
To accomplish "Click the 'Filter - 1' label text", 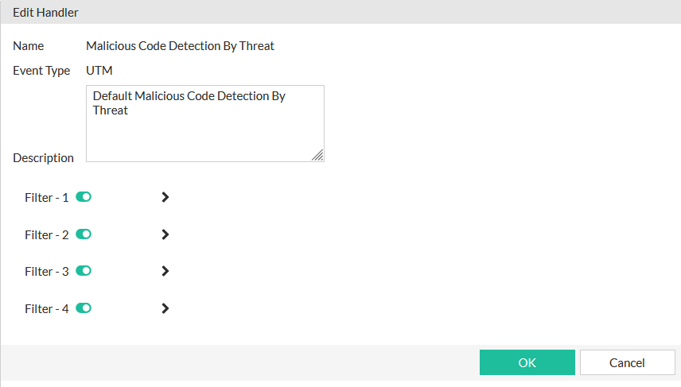I will click(x=47, y=198).
